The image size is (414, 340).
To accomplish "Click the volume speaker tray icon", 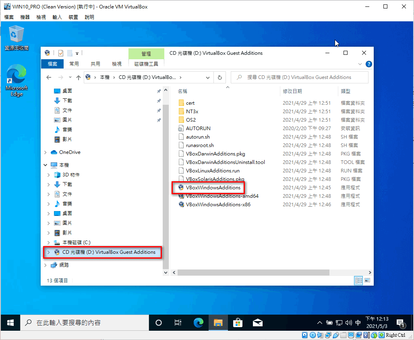I will tap(348, 323).
